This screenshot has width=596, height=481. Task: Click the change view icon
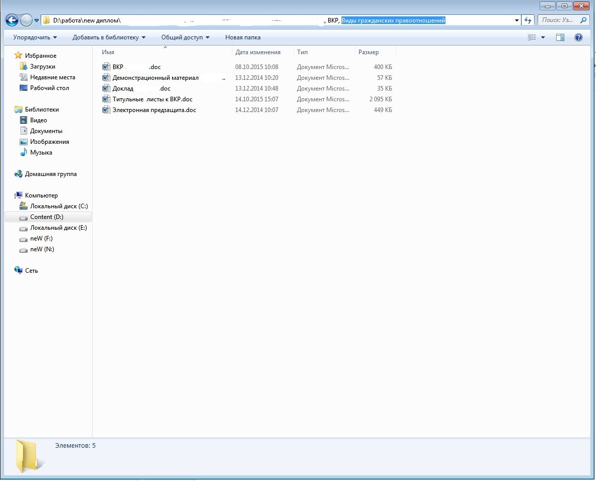(x=532, y=37)
